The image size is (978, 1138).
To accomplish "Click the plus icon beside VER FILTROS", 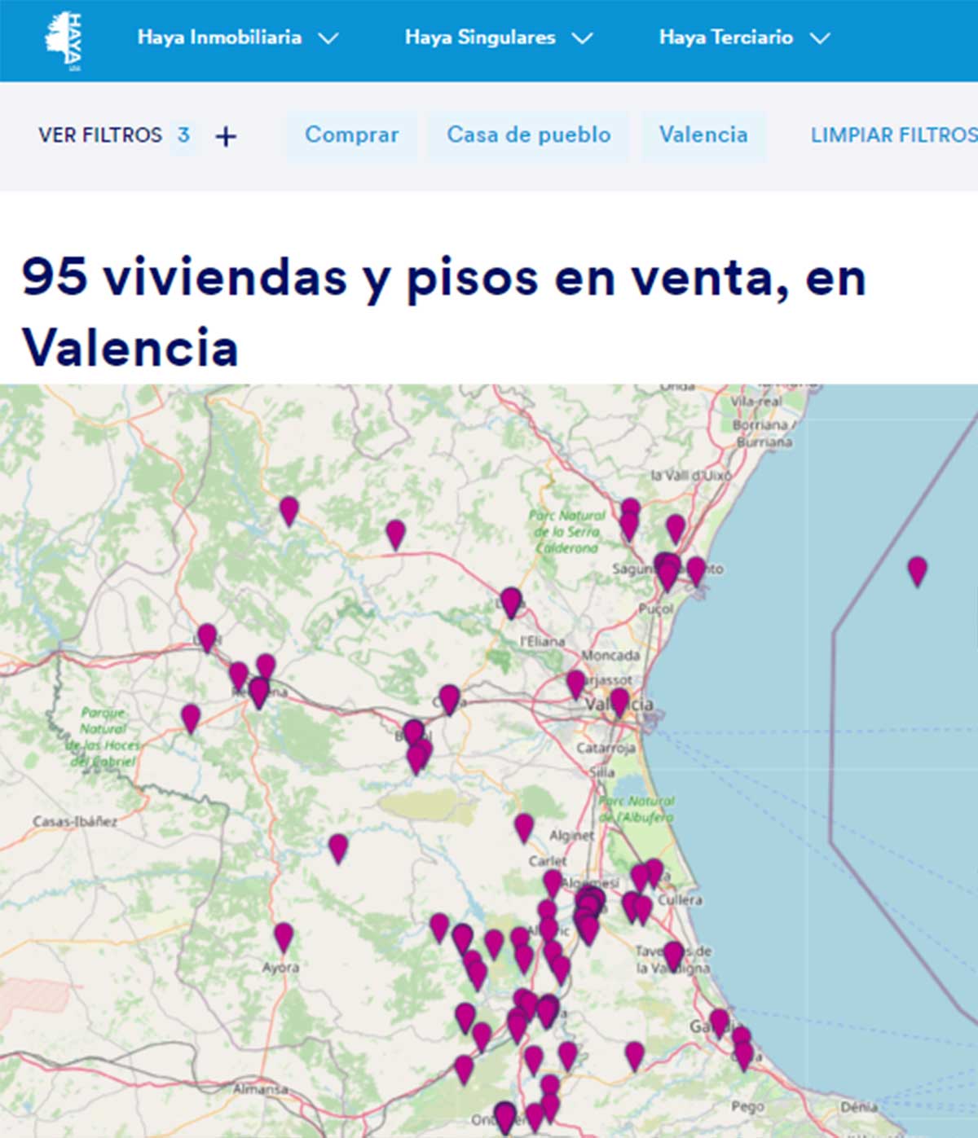I will point(226,136).
